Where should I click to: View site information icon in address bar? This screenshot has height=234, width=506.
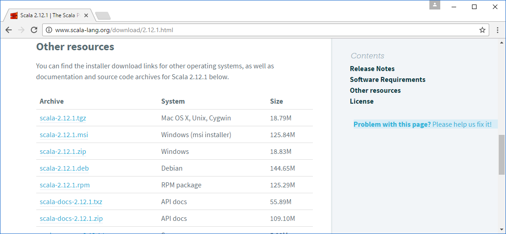pos(49,30)
